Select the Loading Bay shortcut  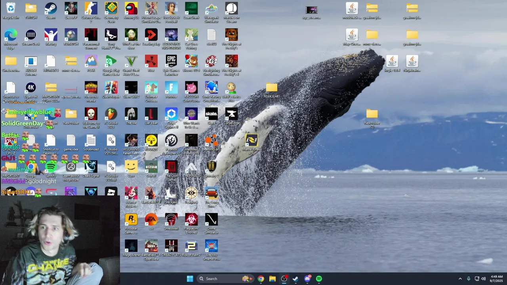[x=151, y=37]
